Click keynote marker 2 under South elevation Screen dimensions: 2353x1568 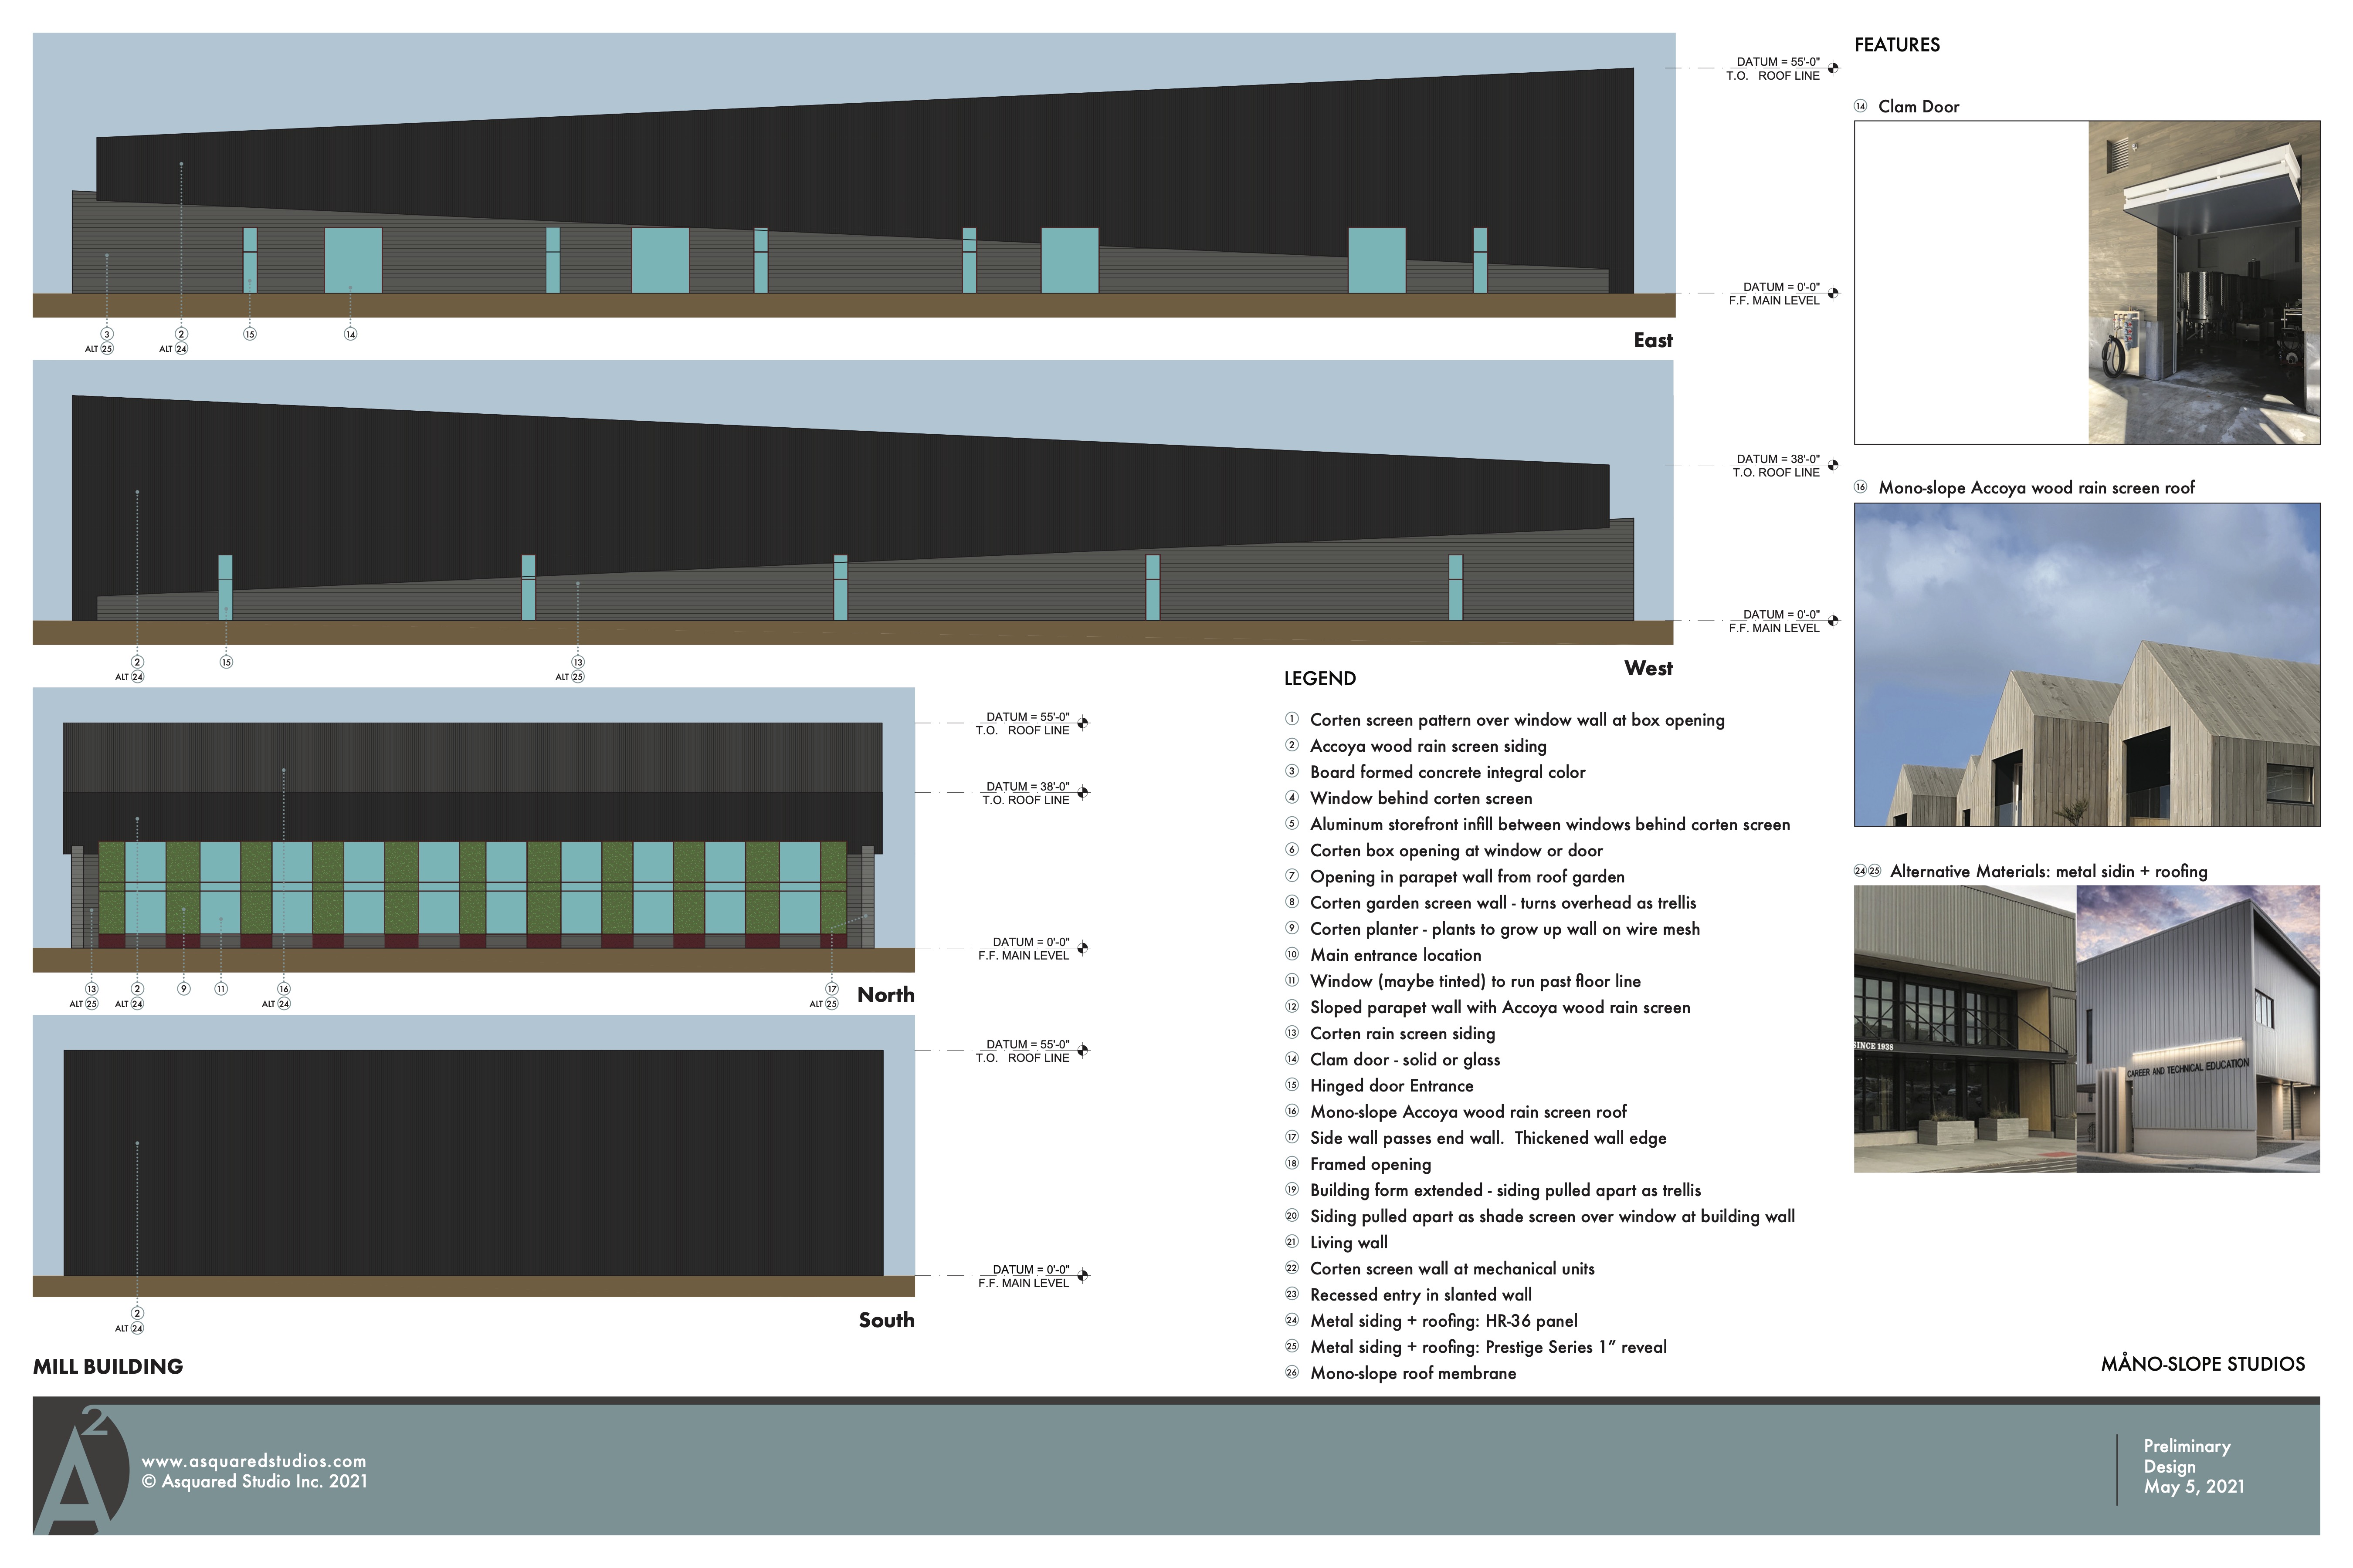(137, 1313)
